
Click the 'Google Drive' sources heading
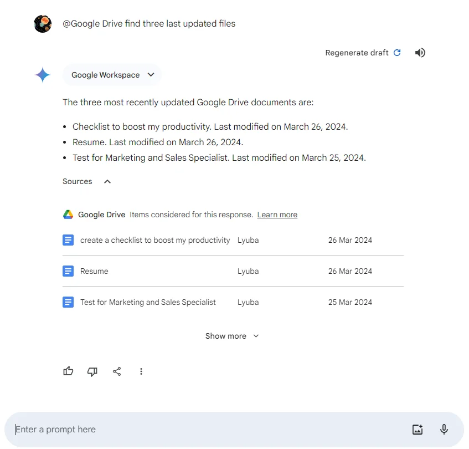[101, 215]
